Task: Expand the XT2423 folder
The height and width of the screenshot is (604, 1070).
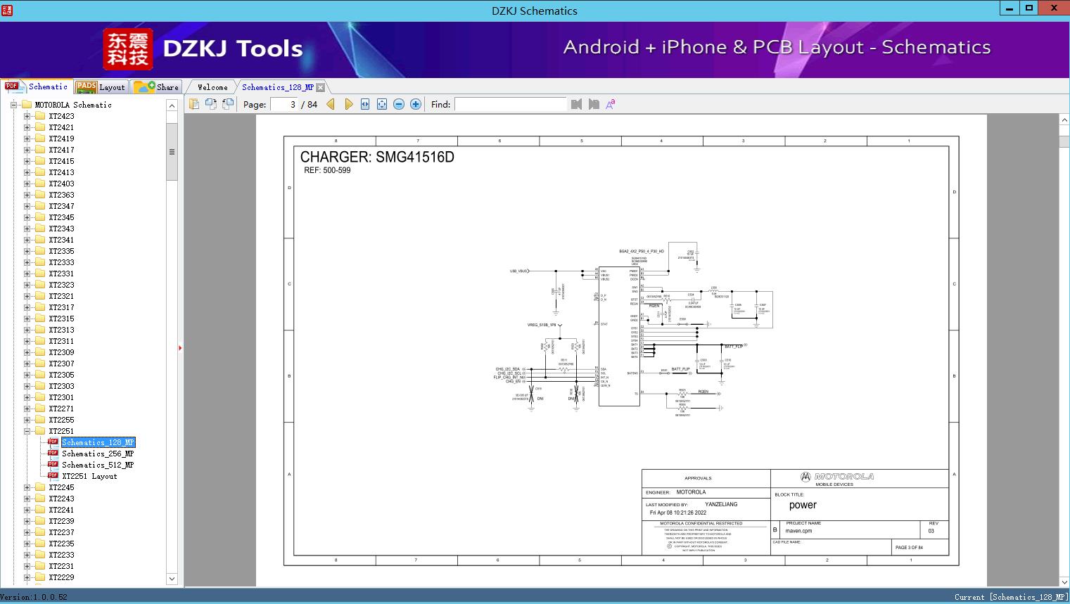Action: click(27, 116)
